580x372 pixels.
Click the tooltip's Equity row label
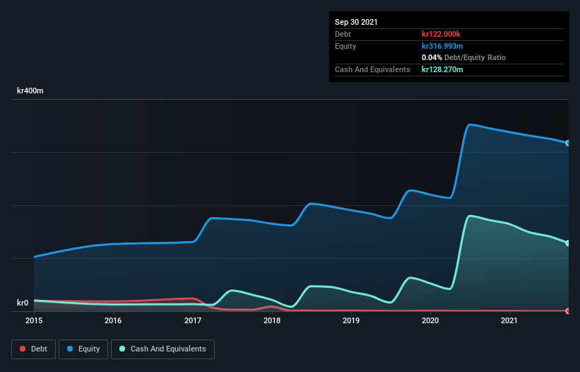[x=345, y=46]
